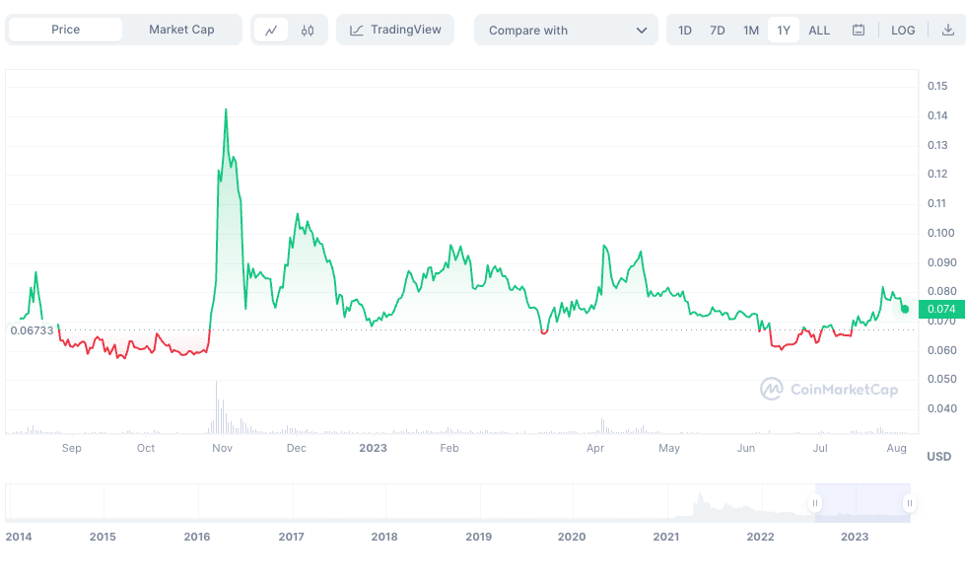Screen dimensions: 966x582
Task: Click the 0.074 current price label
Action: pyautogui.click(x=941, y=309)
